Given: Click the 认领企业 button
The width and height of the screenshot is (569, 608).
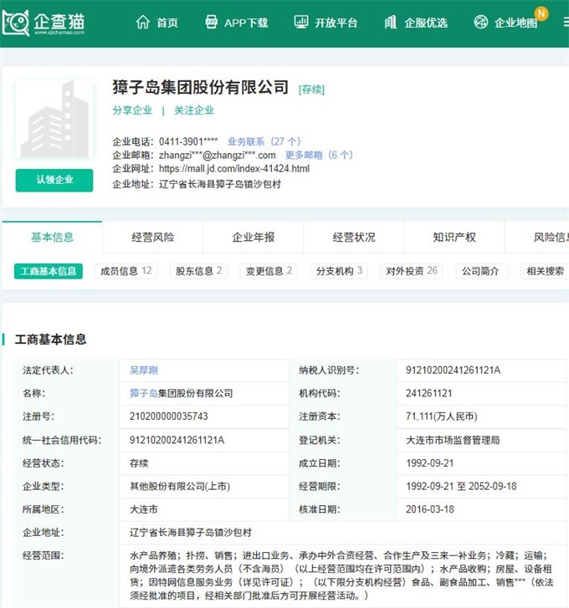Looking at the screenshot, I should click(x=54, y=180).
